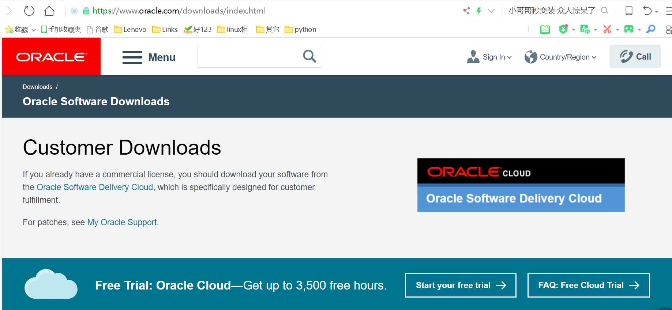Image resolution: width=672 pixels, height=310 pixels.
Task: Click the green gamepad extension icon
Action: click(x=629, y=29)
